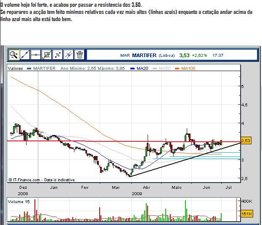262x225 pixels.
Task: Click the 2008 year label
Action: point(23,194)
